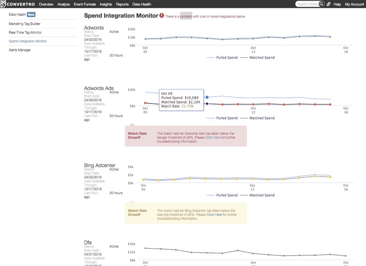Screen dimensions: 366x266
Task: Toggle Pulled Spend legend in Adwords chart
Action: (222, 57)
